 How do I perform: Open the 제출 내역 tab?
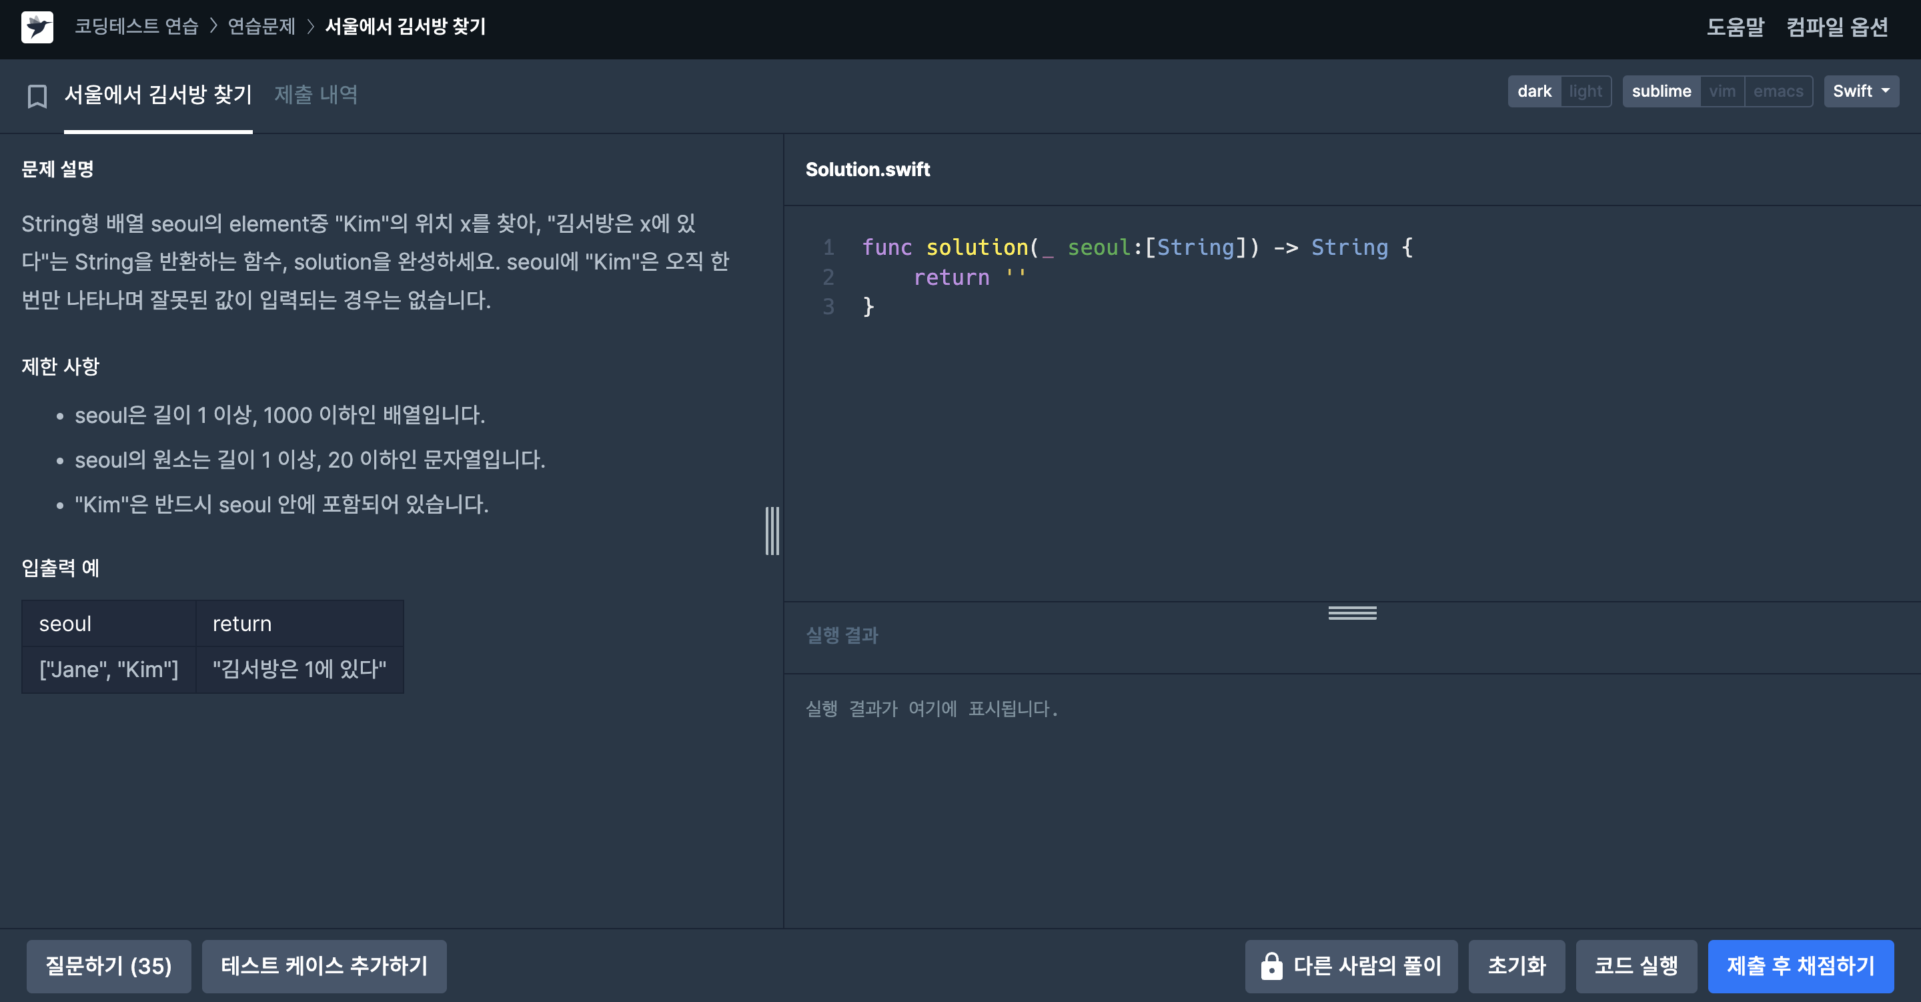(x=315, y=95)
